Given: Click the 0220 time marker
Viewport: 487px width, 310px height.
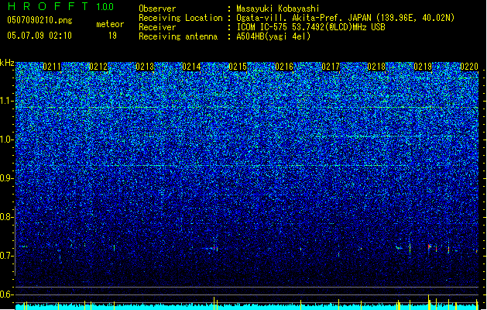Looking at the screenshot, I should point(469,67).
